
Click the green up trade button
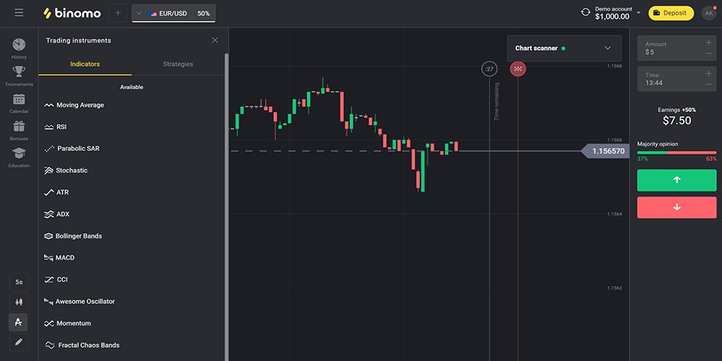click(677, 180)
